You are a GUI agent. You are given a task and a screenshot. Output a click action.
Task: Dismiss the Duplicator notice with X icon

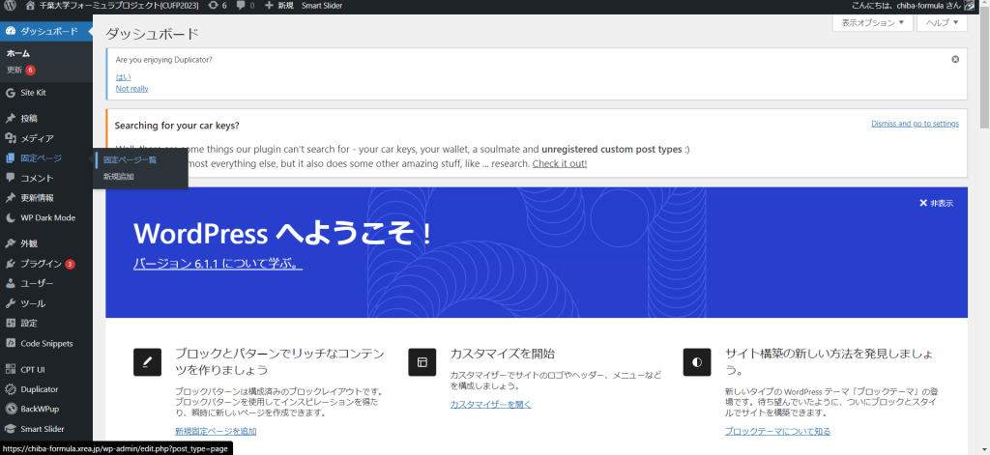click(x=955, y=59)
